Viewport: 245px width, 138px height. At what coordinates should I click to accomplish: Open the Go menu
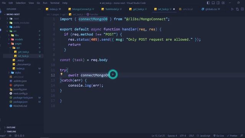[38, 3]
